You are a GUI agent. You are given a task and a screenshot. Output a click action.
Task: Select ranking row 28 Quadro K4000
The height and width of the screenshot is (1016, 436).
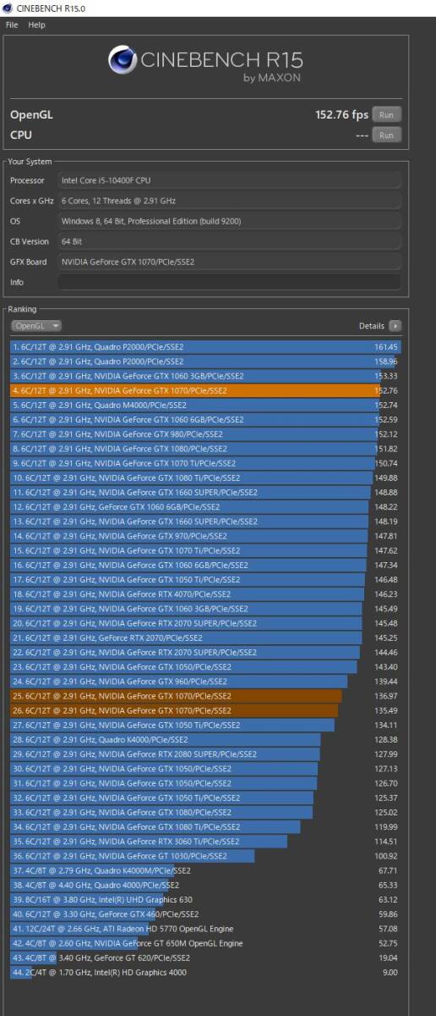[205, 739]
